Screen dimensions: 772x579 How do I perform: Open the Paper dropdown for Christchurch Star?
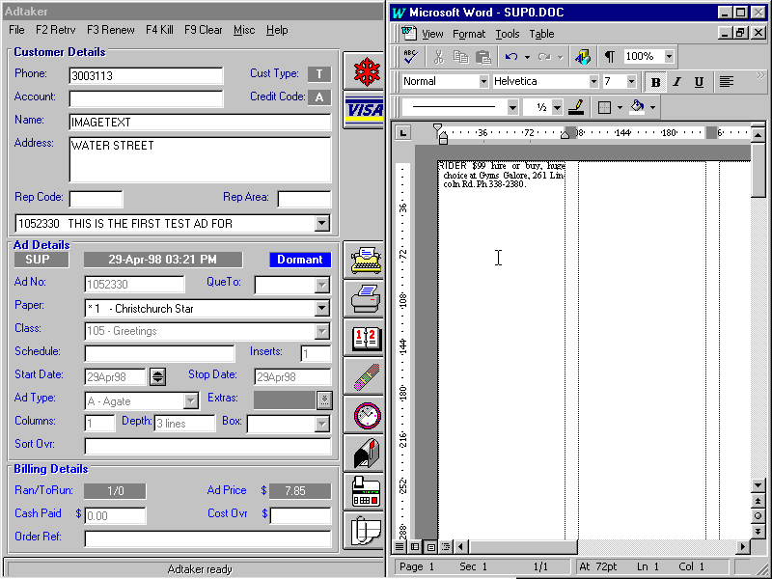(x=321, y=308)
